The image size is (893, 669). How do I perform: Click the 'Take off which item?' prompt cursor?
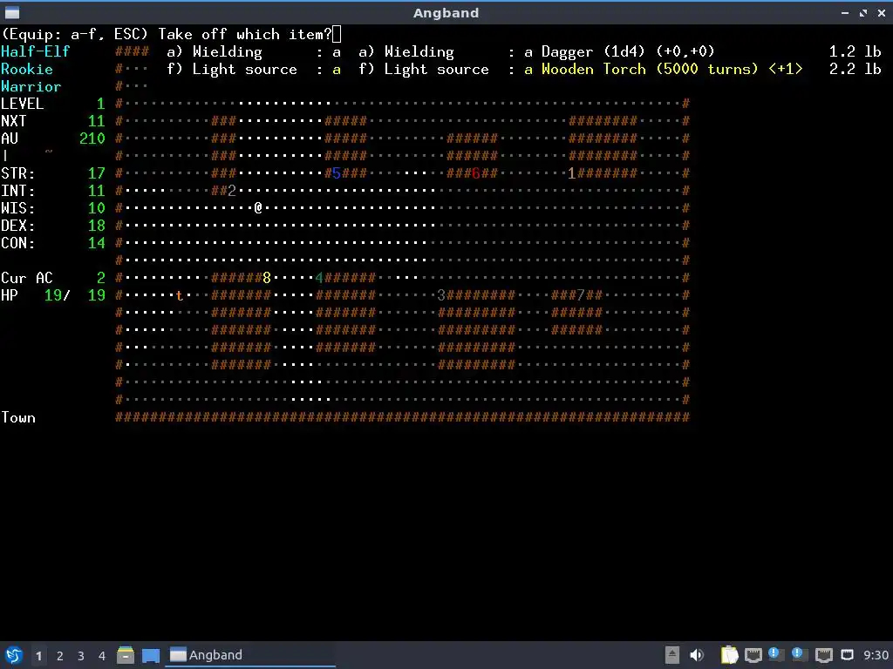[x=337, y=34]
